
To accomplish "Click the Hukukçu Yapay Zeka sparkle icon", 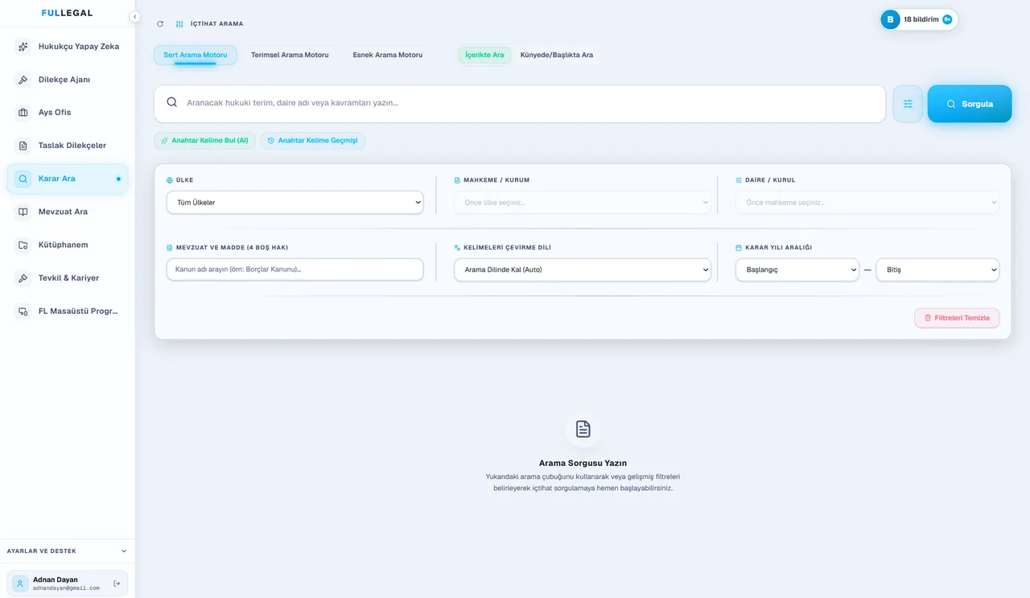I will pyautogui.click(x=23, y=47).
